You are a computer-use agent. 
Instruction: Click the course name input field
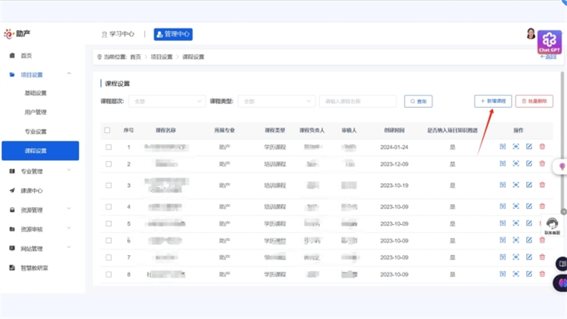tap(357, 101)
